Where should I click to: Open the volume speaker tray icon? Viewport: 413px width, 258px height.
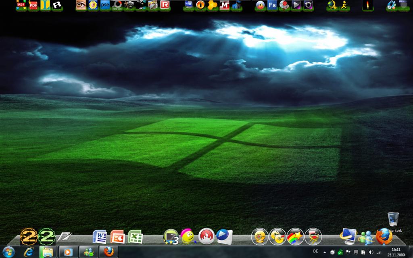371,252
